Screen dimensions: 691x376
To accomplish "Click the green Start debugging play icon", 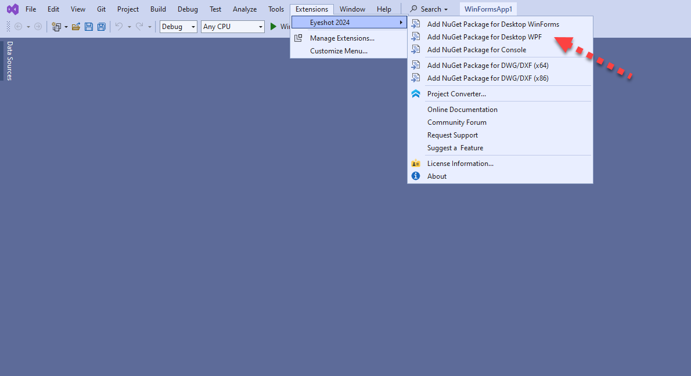I will [273, 27].
